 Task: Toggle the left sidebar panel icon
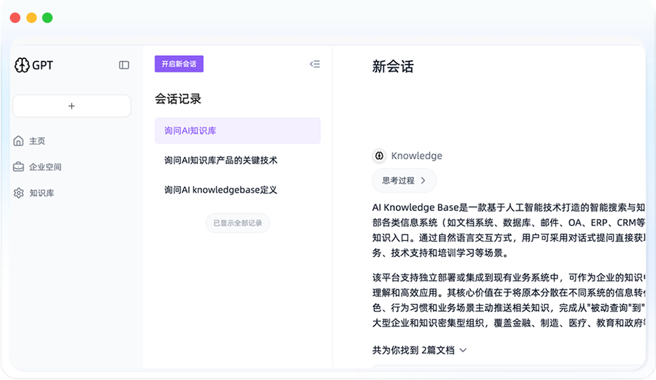pyautogui.click(x=124, y=65)
